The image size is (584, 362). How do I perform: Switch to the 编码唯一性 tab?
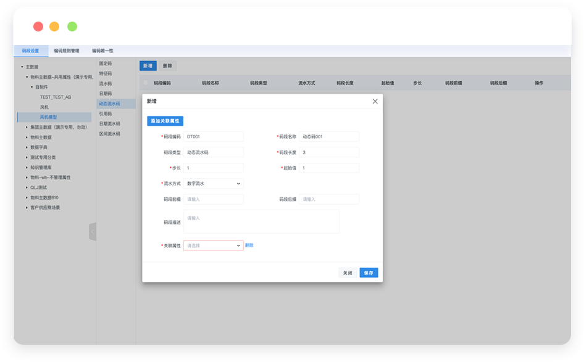[102, 51]
